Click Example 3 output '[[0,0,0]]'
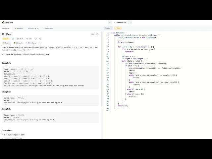The width and height of the screenshot is (212, 159). (16, 117)
